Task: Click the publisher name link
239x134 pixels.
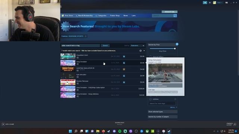Action: [x=76, y=36]
